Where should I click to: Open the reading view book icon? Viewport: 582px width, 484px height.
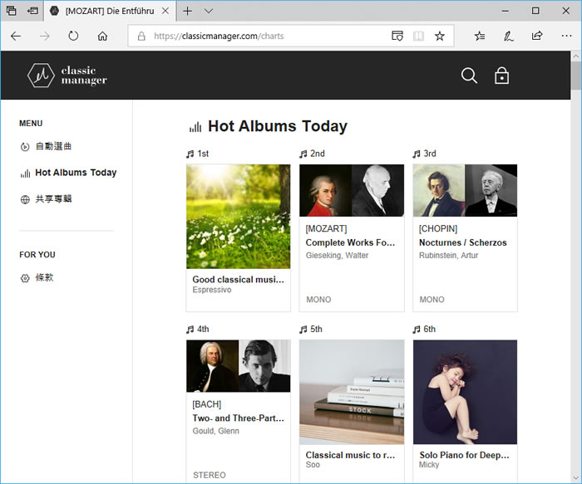418,37
